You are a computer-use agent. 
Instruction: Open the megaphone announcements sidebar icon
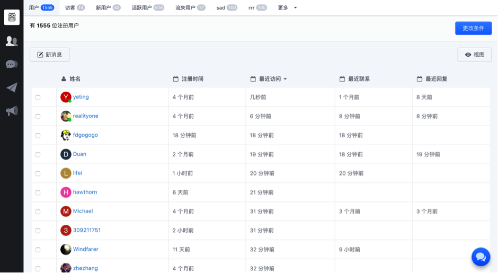click(12, 111)
